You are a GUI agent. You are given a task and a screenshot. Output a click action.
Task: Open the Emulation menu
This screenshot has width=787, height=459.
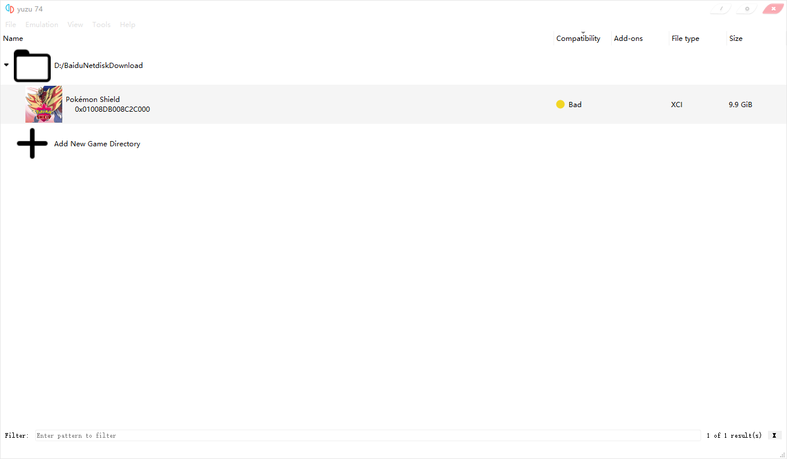(x=42, y=25)
